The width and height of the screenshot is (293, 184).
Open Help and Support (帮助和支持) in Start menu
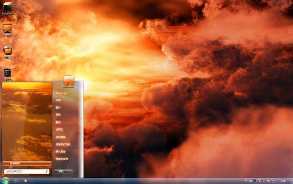pos(62,159)
